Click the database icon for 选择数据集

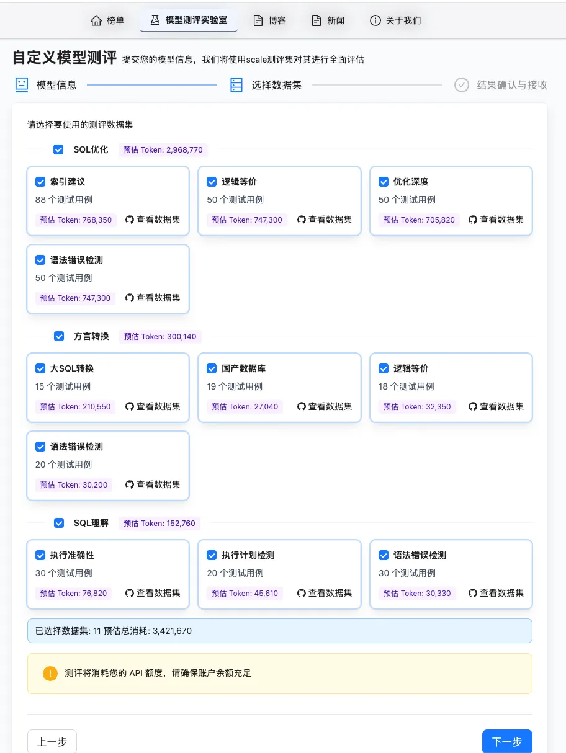(236, 85)
